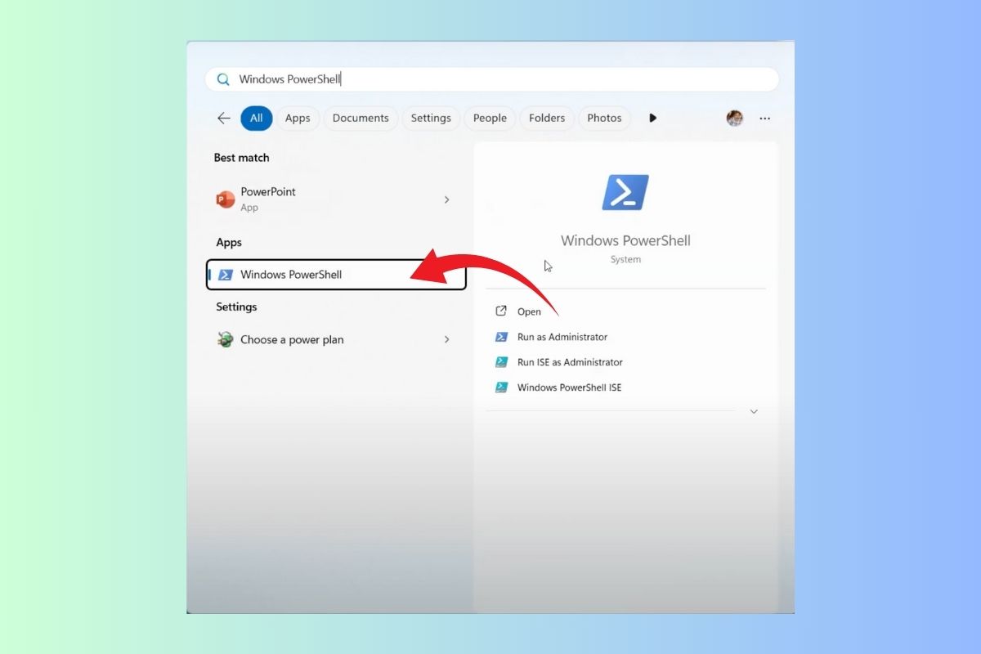Image resolution: width=981 pixels, height=654 pixels.
Task: Select the Settings filter tab
Action: coord(431,118)
